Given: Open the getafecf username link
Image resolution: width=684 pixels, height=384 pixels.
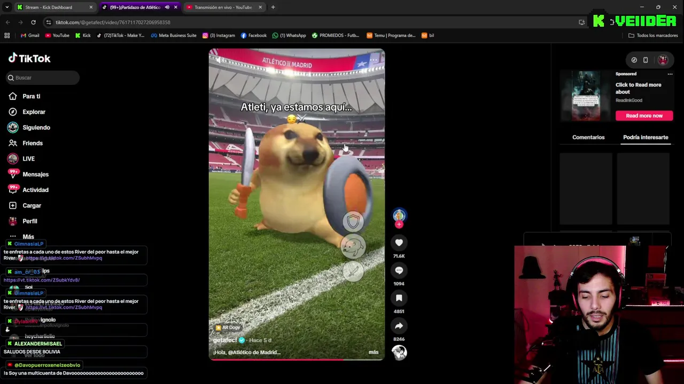Looking at the screenshot, I should (x=225, y=340).
